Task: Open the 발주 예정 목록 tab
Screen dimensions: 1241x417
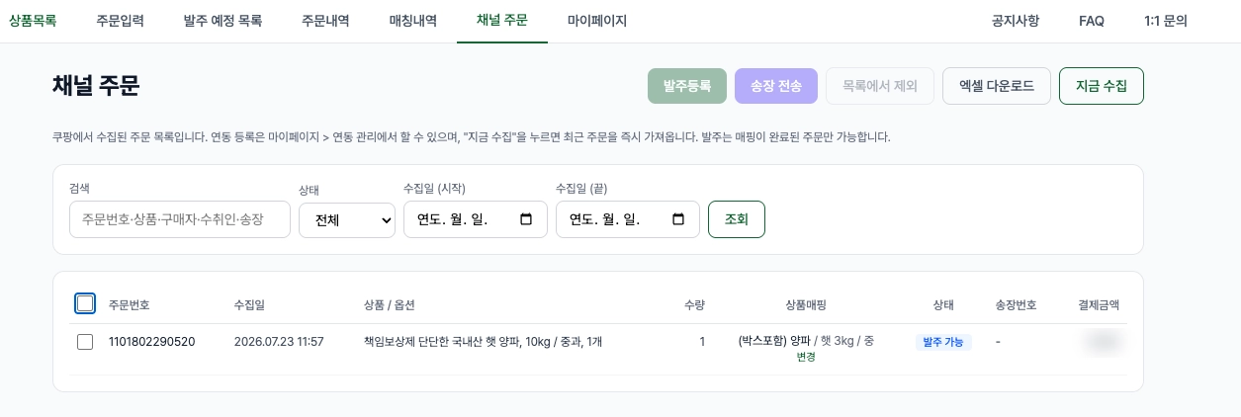Action: pos(222,21)
